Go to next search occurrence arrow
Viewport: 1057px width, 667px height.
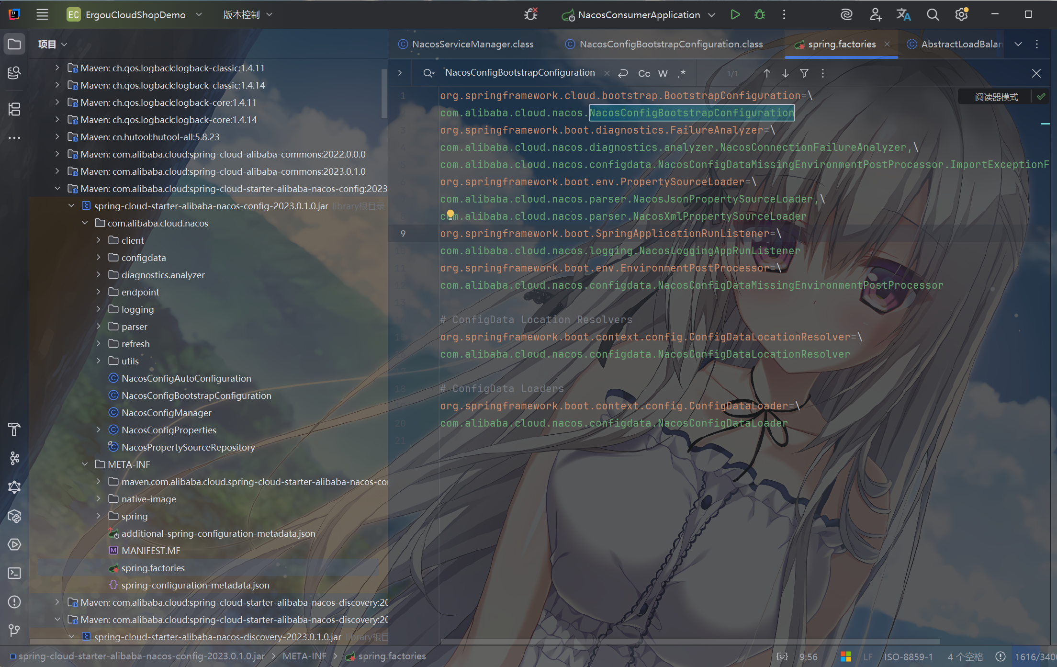[x=786, y=73]
